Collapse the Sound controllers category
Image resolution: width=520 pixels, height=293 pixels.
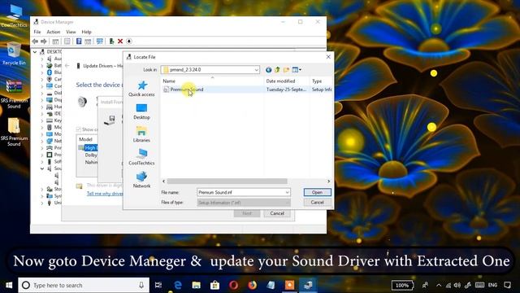point(42,168)
